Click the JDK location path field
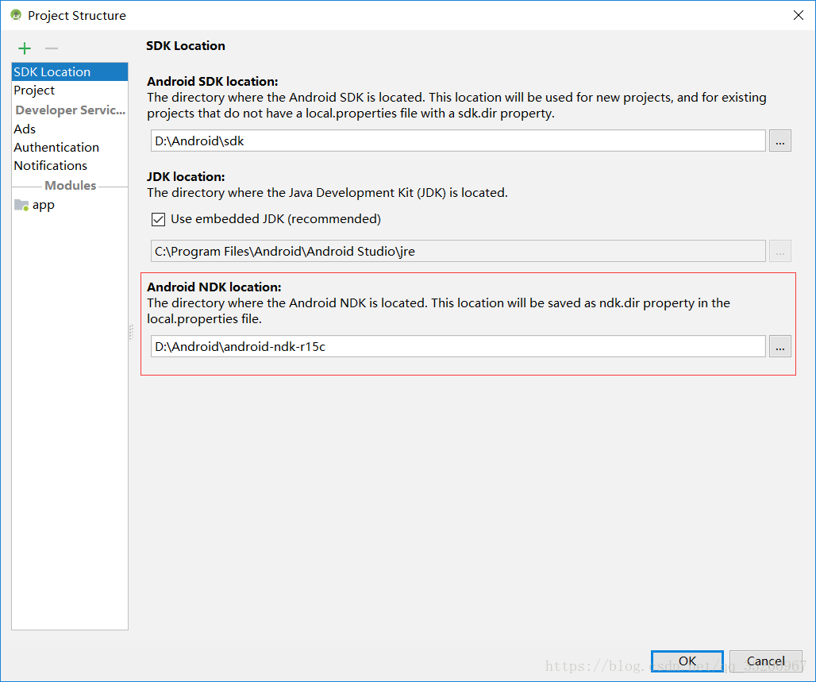This screenshot has width=816, height=682. 457,252
